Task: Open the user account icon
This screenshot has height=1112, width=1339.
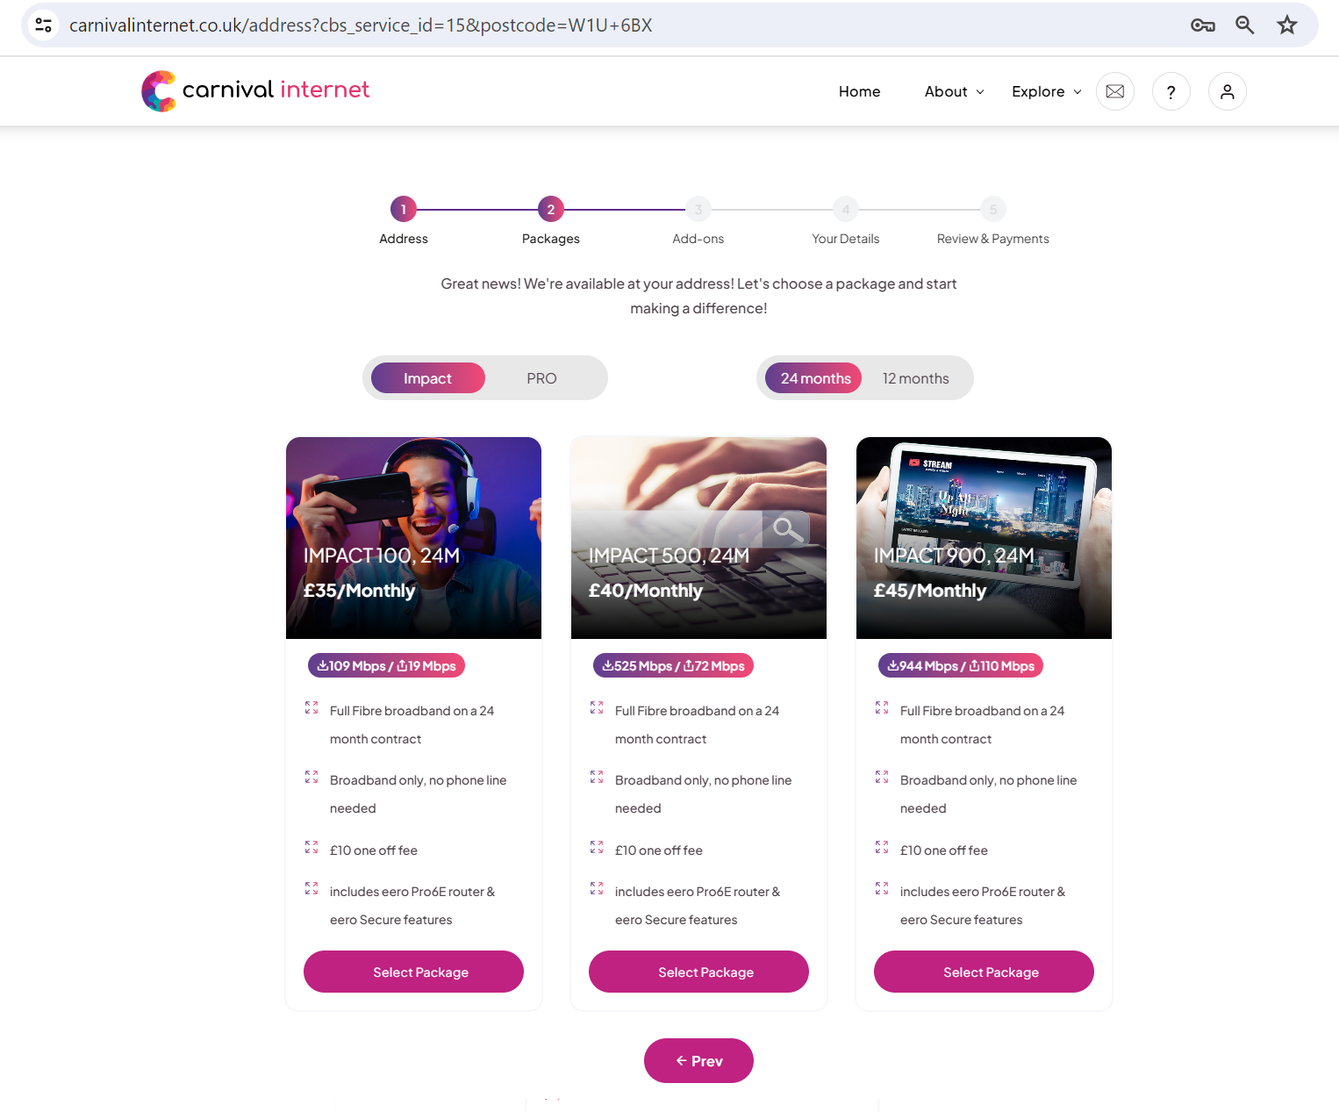Action: [x=1227, y=91]
